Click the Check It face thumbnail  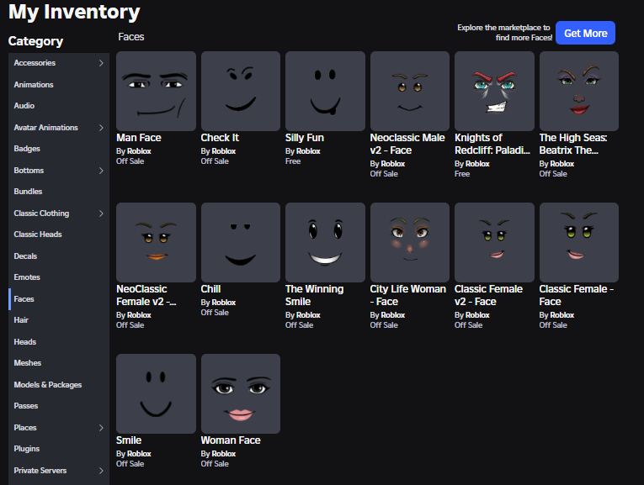(241, 91)
